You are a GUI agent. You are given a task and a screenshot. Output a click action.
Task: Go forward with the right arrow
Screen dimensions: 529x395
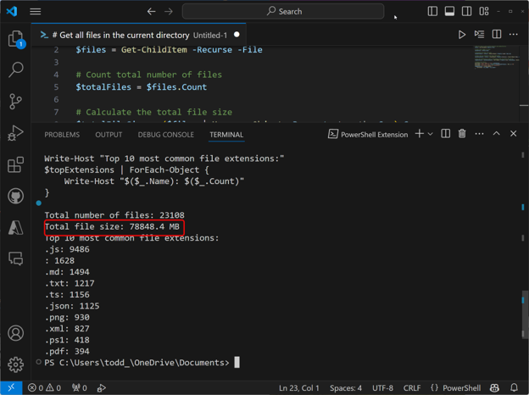coord(169,12)
